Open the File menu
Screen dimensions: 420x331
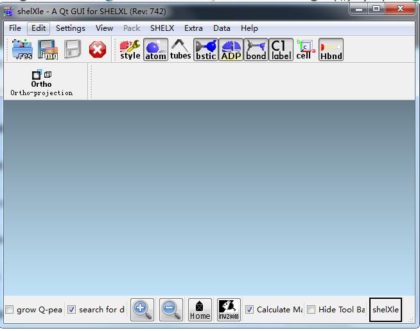tap(15, 28)
